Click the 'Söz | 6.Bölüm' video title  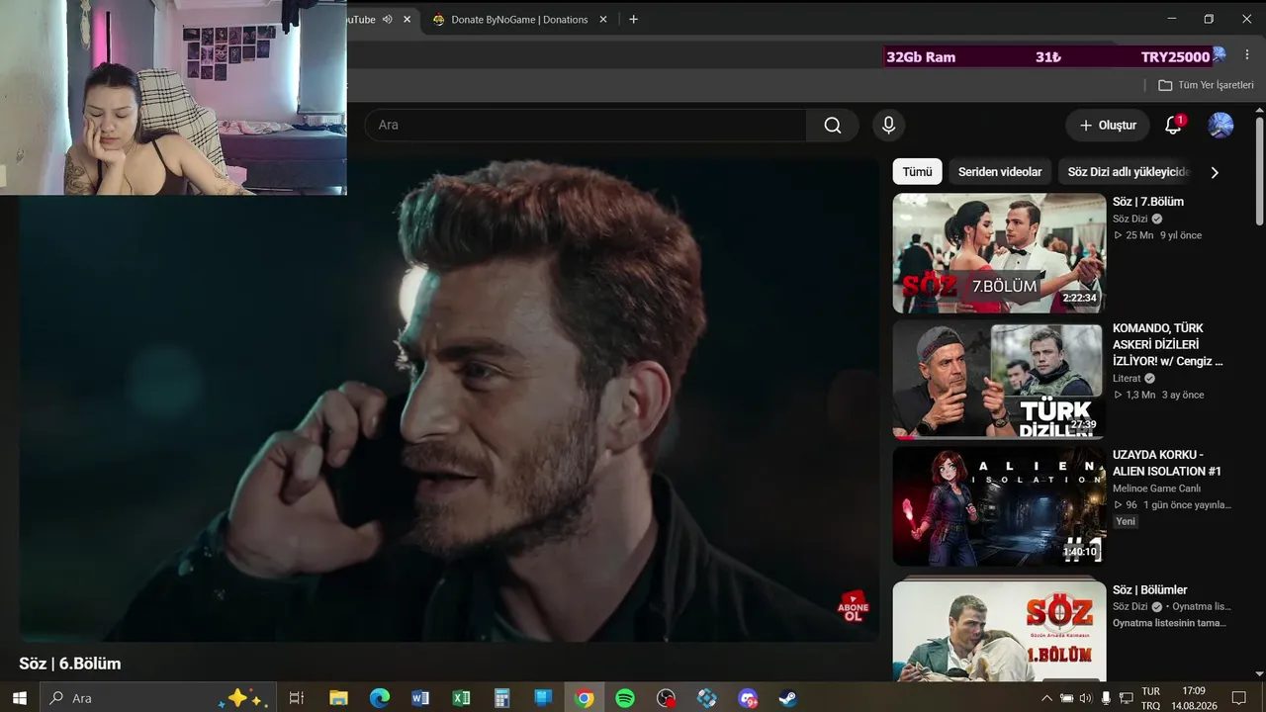pyautogui.click(x=70, y=664)
